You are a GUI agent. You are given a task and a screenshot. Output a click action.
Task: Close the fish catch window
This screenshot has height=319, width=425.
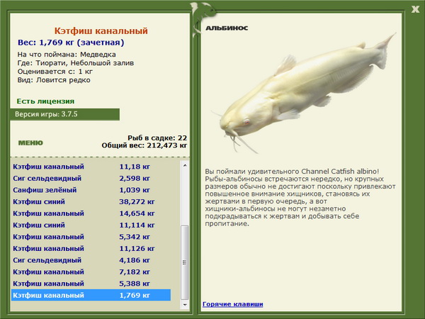415,9
